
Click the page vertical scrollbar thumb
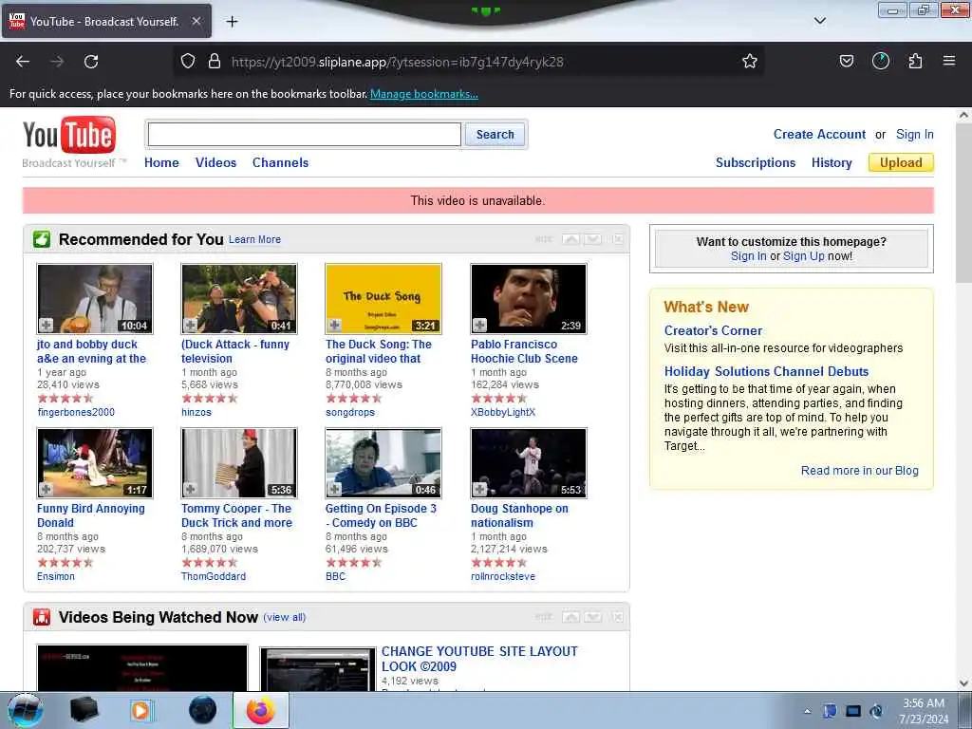coord(963,202)
